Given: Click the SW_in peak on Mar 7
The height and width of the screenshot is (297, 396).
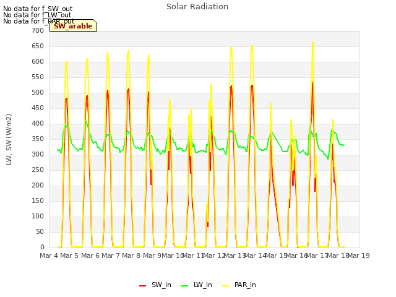Looking at the screenshot, I should click(x=108, y=90).
